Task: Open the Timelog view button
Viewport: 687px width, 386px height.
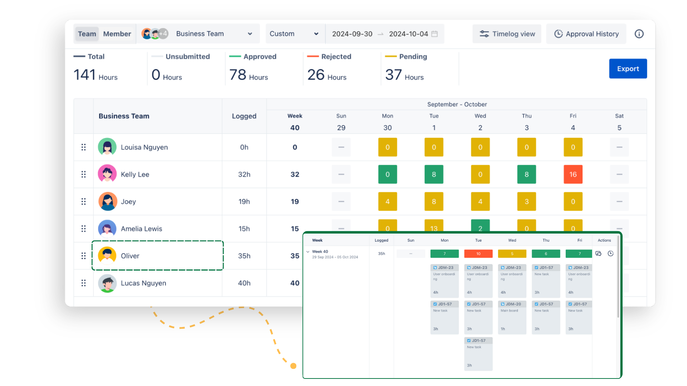Action: click(507, 34)
